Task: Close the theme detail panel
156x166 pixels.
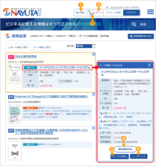Action: pos(149,65)
